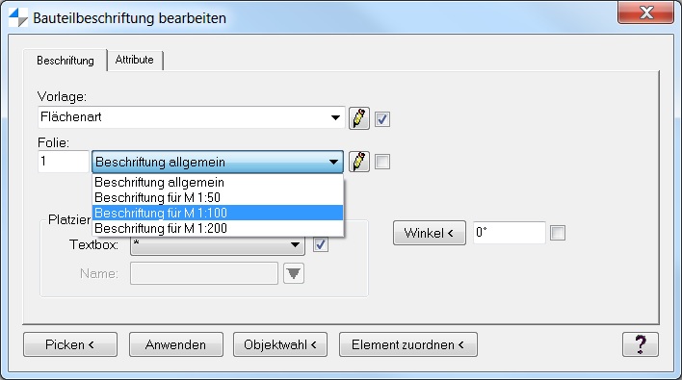Switch to the Attribute tab

135,60
